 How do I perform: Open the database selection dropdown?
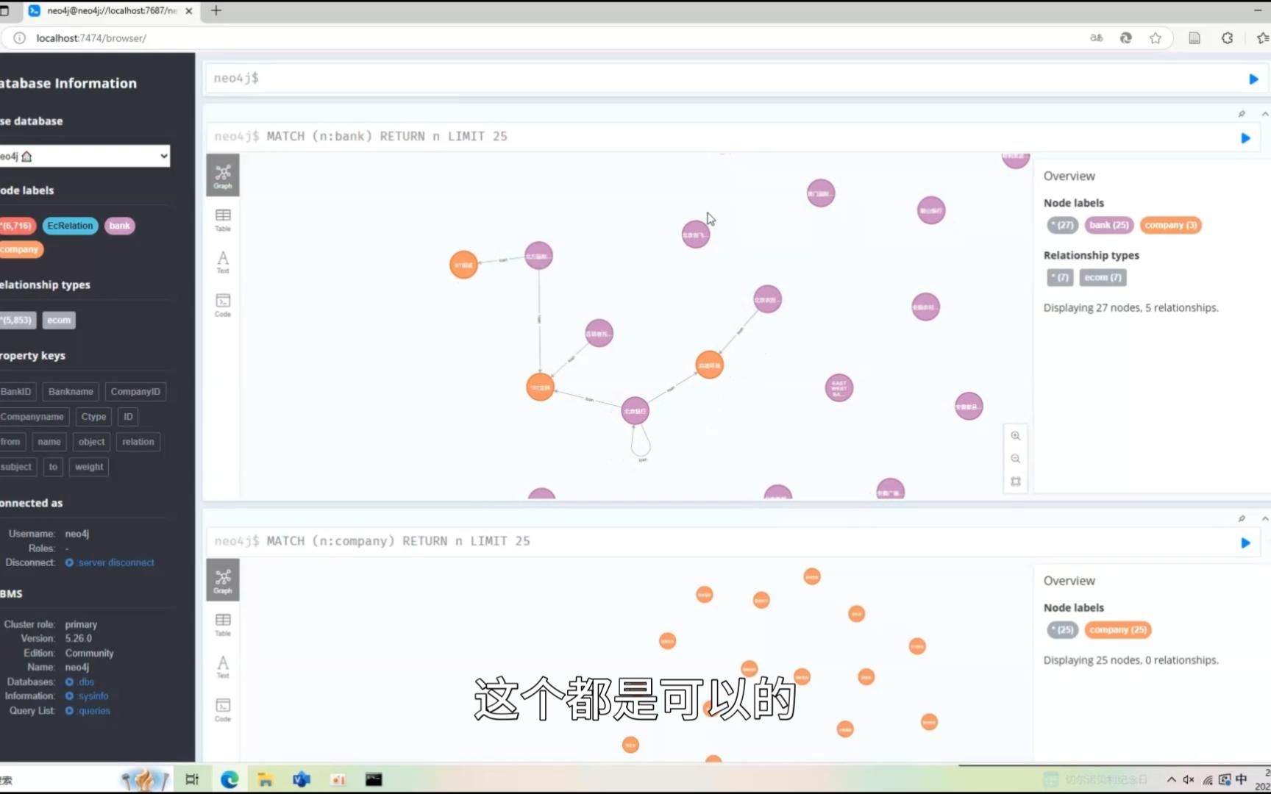coord(85,156)
